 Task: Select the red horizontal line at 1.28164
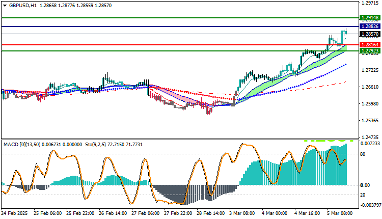point(180,45)
